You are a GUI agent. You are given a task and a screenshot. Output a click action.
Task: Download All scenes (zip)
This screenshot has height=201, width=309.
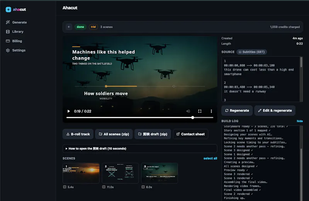114,134
